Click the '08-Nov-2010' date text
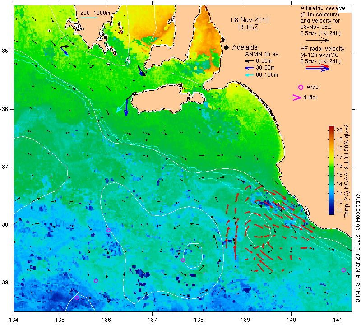 tap(250, 20)
